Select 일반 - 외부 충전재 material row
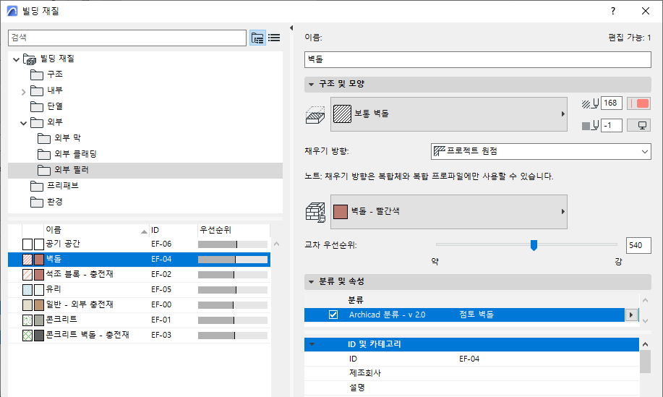The height and width of the screenshot is (397, 663). (x=139, y=305)
